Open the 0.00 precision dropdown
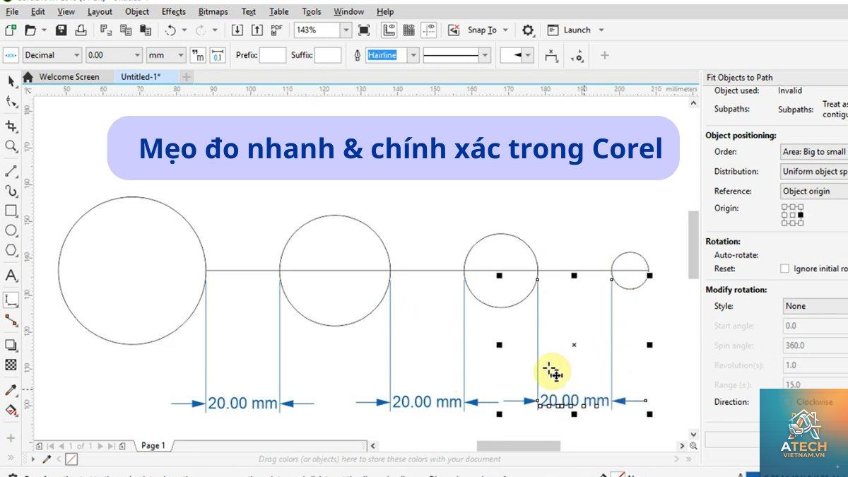This screenshot has height=477, width=848. 137,55
